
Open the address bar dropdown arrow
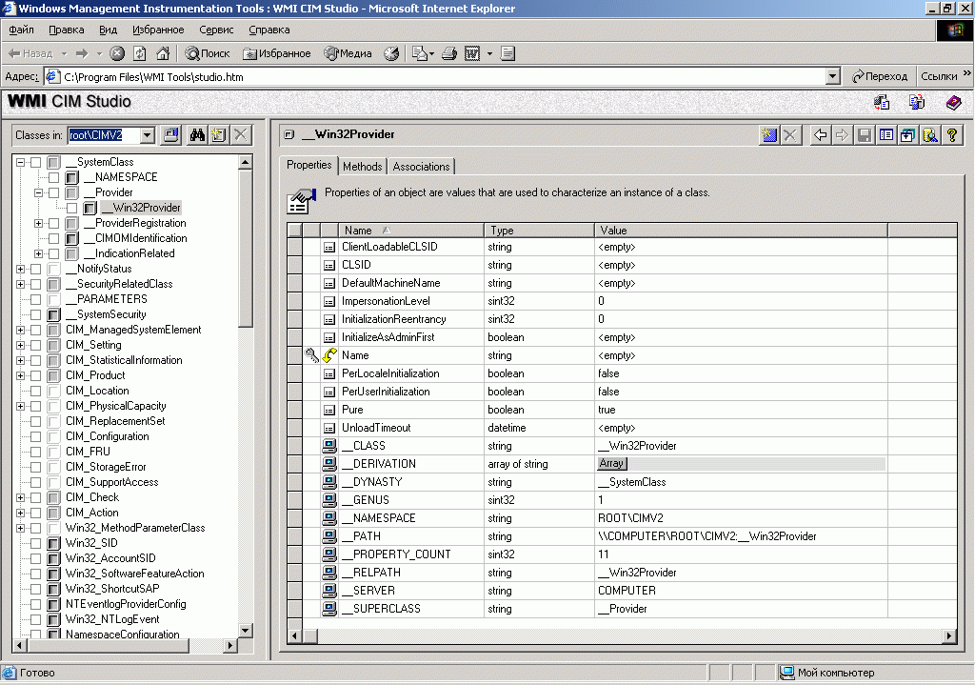tap(833, 76)
